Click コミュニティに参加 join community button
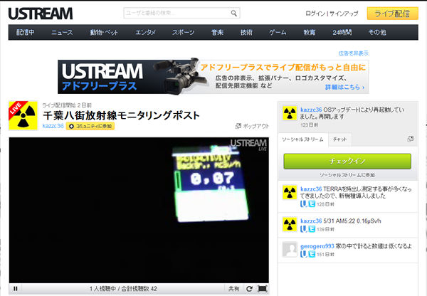The height and width of the screenshot is (296, 427). coord(90,126)
